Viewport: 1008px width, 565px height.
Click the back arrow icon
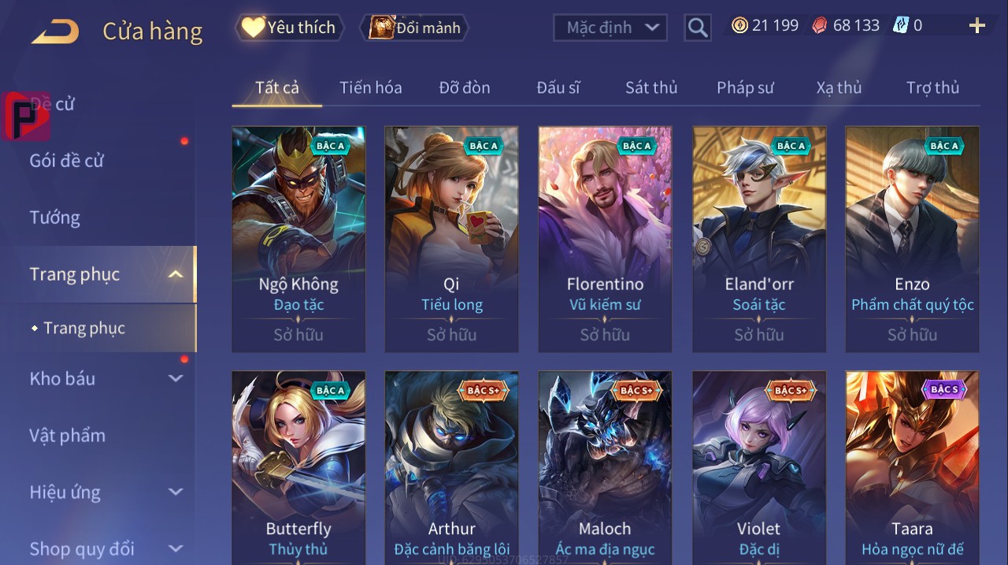click(55, 32)
